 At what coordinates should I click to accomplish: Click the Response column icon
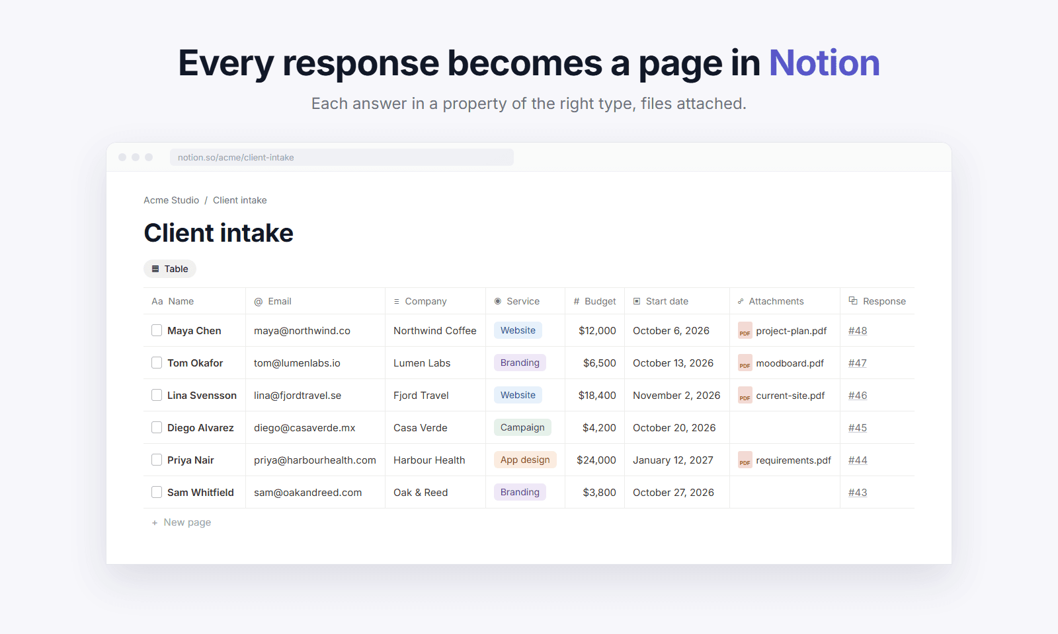tap(853, 300)
